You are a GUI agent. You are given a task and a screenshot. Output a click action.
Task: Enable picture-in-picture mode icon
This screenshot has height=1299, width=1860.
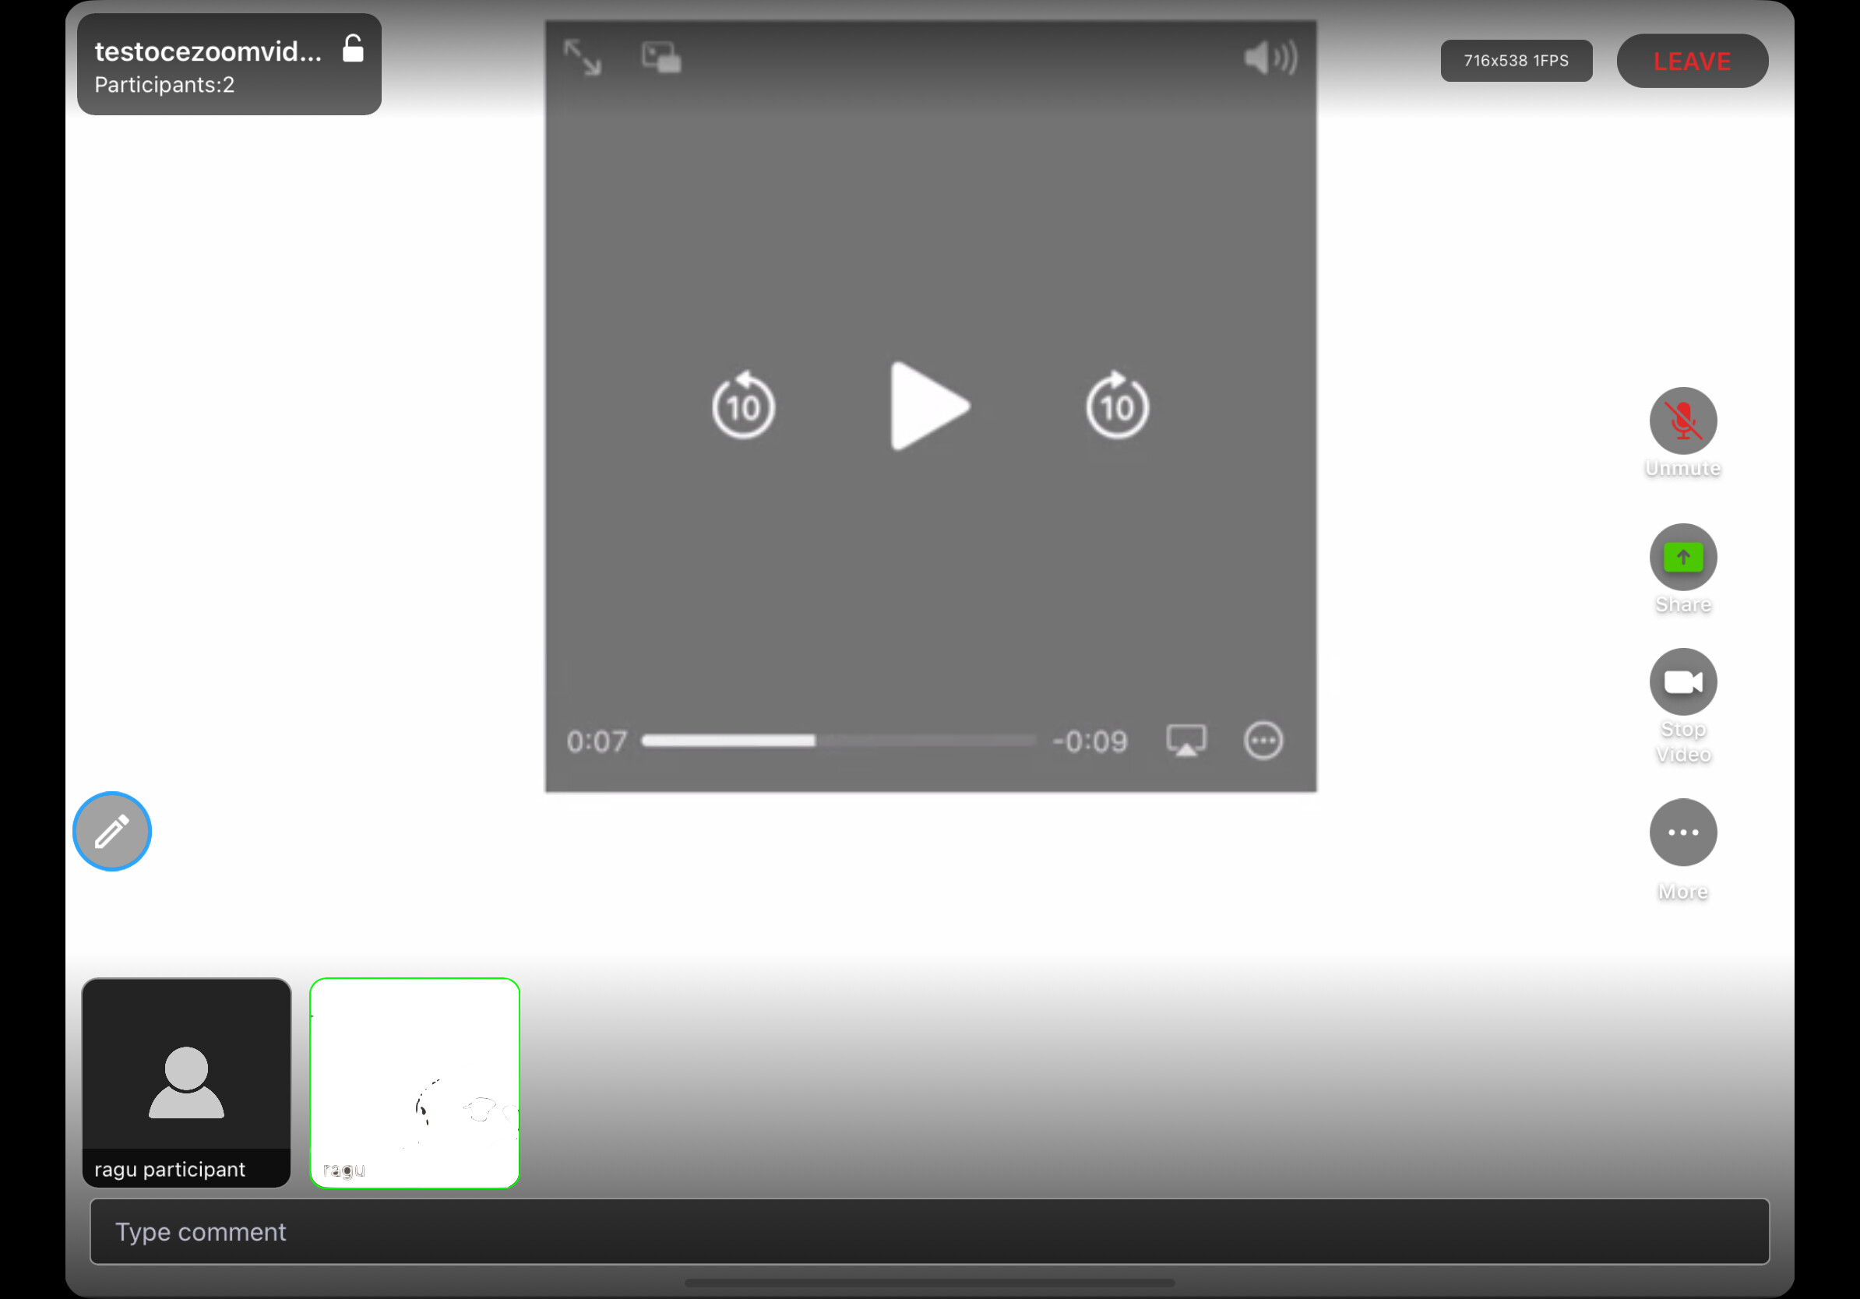click(x=661, y=58)
